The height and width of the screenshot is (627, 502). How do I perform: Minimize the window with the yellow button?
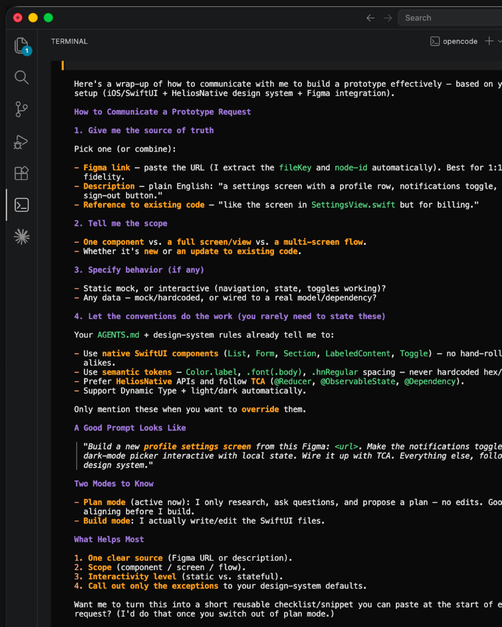pos(33,18)
